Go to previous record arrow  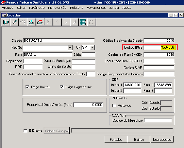pos(57,22)
